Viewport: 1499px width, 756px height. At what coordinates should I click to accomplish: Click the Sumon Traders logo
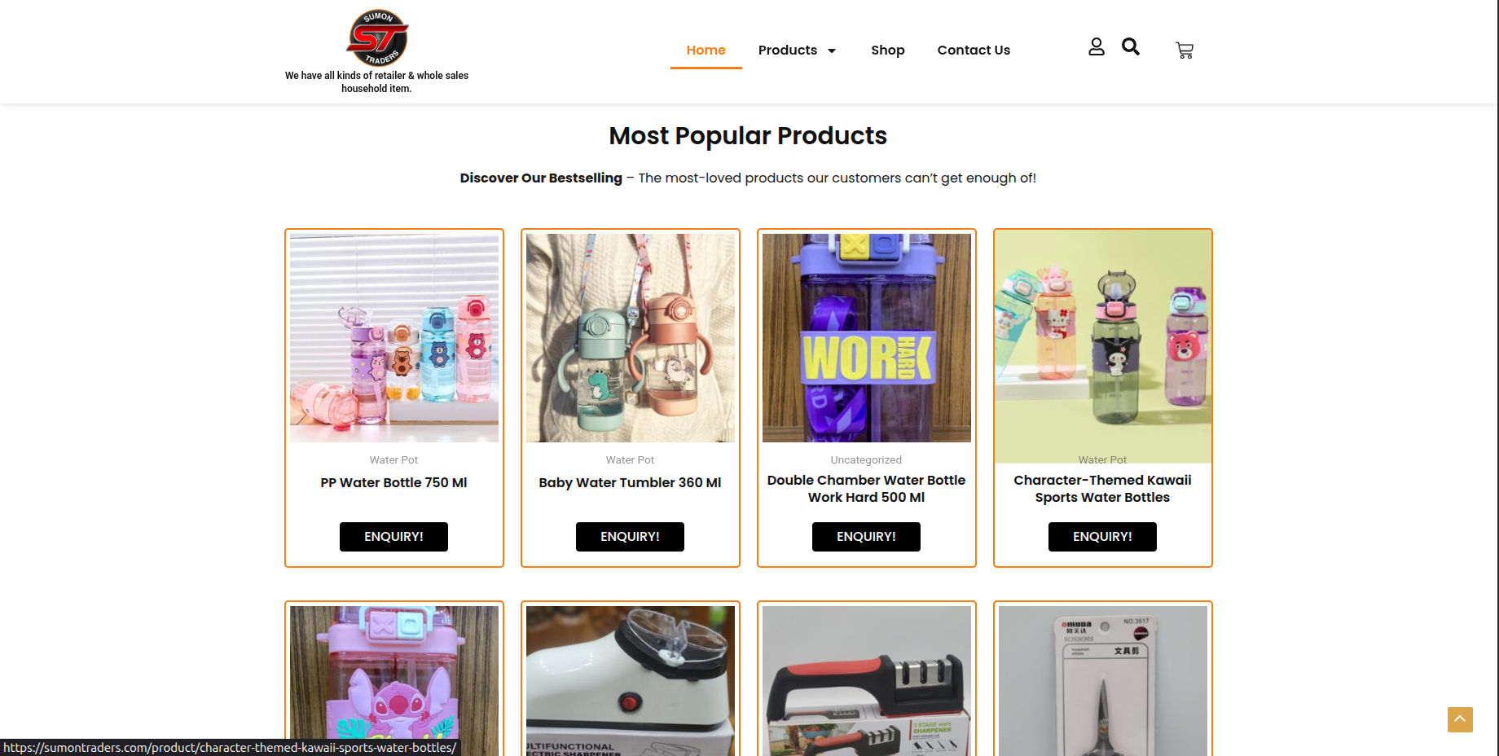(377, 38)
